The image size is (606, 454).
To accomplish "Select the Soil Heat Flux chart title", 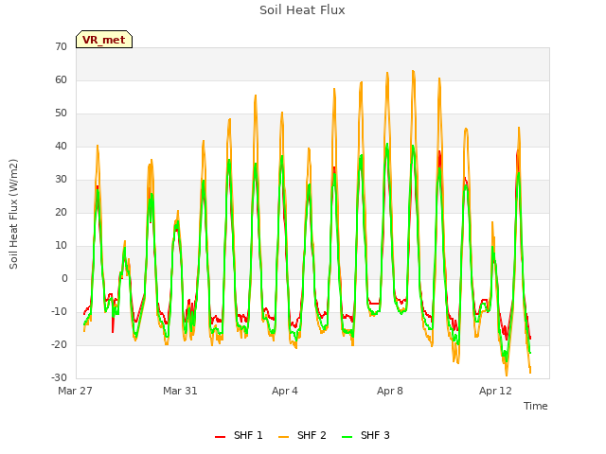I will coord(302,10).
